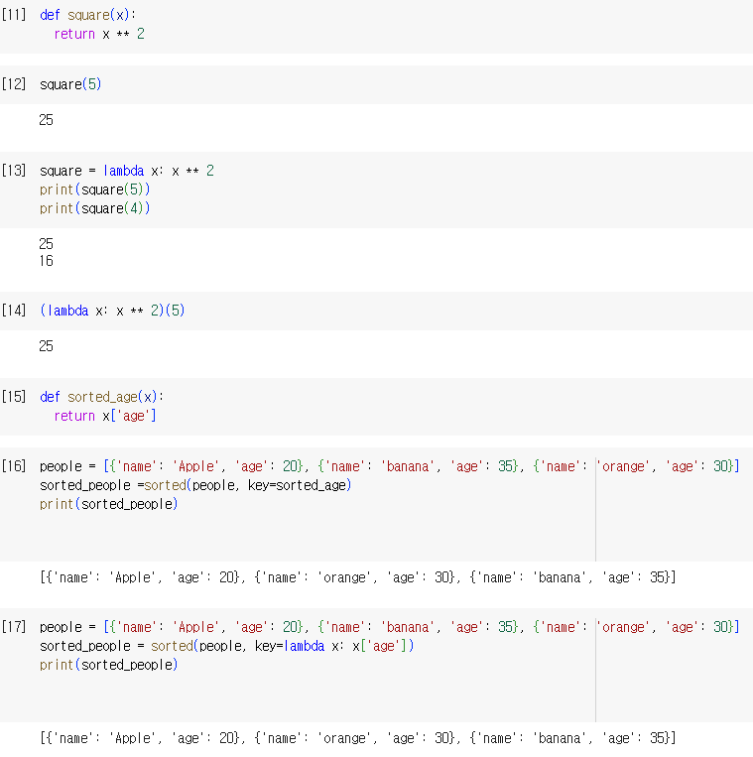Run the cell labeled [15]

point(14,397)
